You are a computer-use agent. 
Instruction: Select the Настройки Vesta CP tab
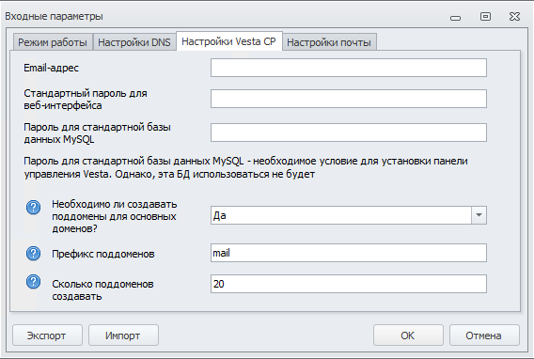tap(228, 41)
